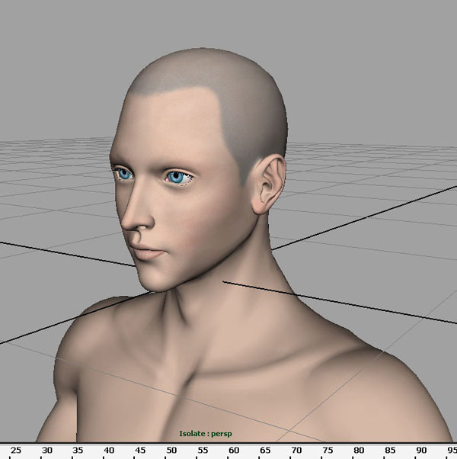Click frame 55 on the timeline ruler
The width and height of the screenshot is (457, 459).
coord(203,450)
